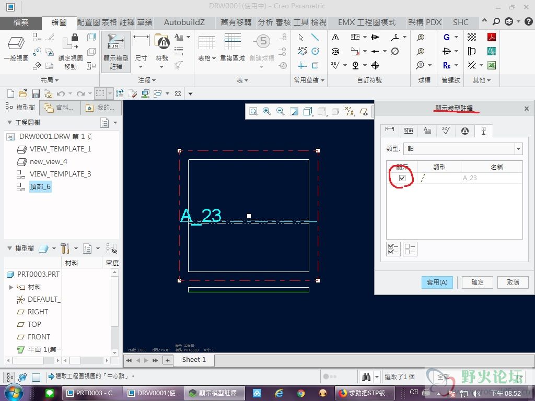Add a new sheet with the plus button
535x401 pixels.
click(168, 360)
